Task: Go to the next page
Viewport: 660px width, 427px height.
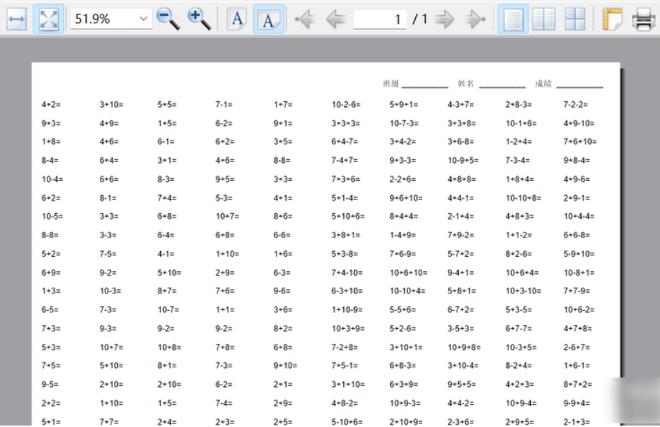Action: click(x=445, y=19)
